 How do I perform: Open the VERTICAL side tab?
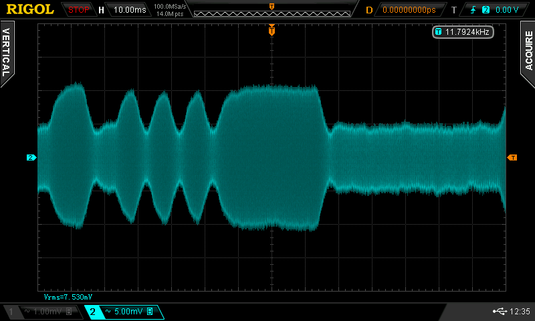(7, 53)
